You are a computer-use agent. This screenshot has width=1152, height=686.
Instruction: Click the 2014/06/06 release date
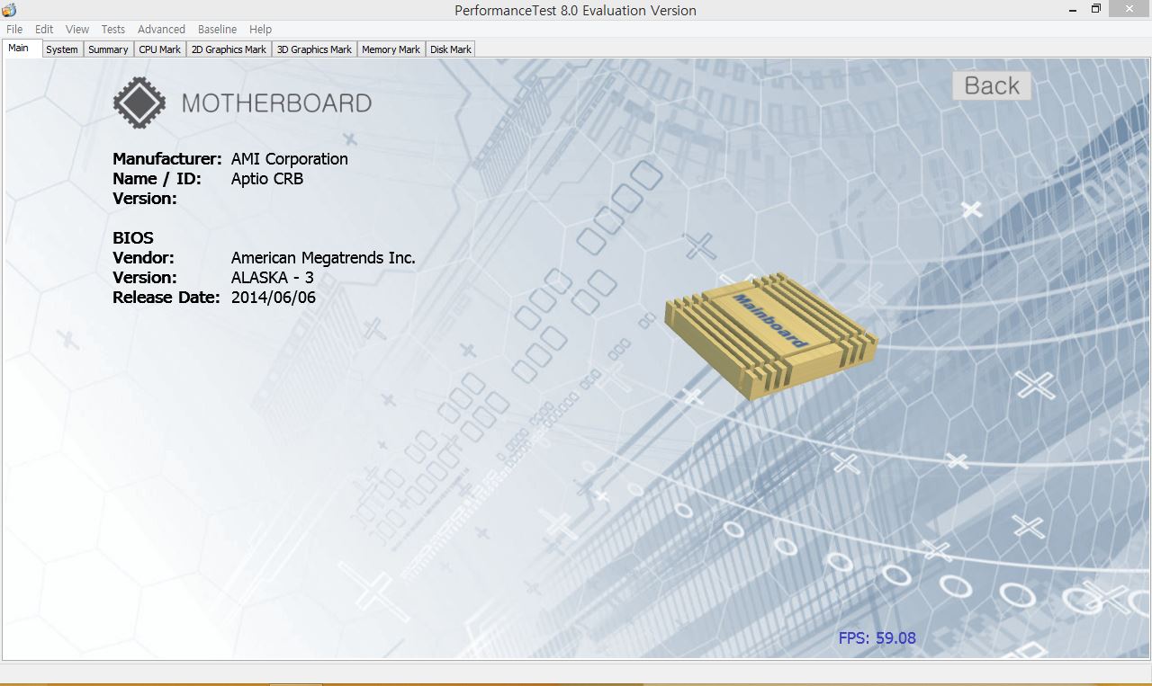274,298
